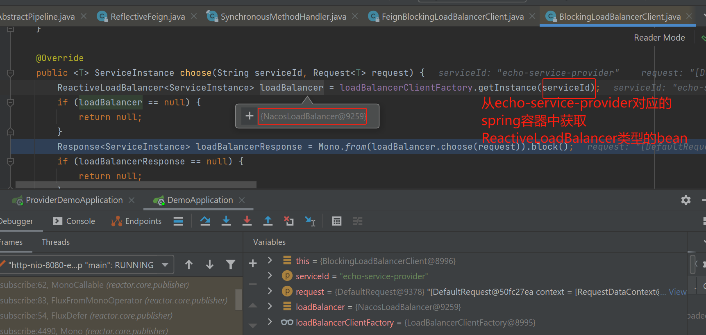The width and height of the screenshot is (706, 335).
Task: Open the thread selector dropdown
Action: click(x=165, y=265)
